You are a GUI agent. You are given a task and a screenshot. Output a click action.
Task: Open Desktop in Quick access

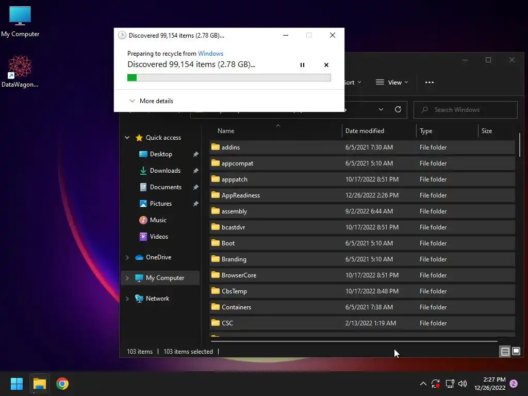tap(161, 154)
